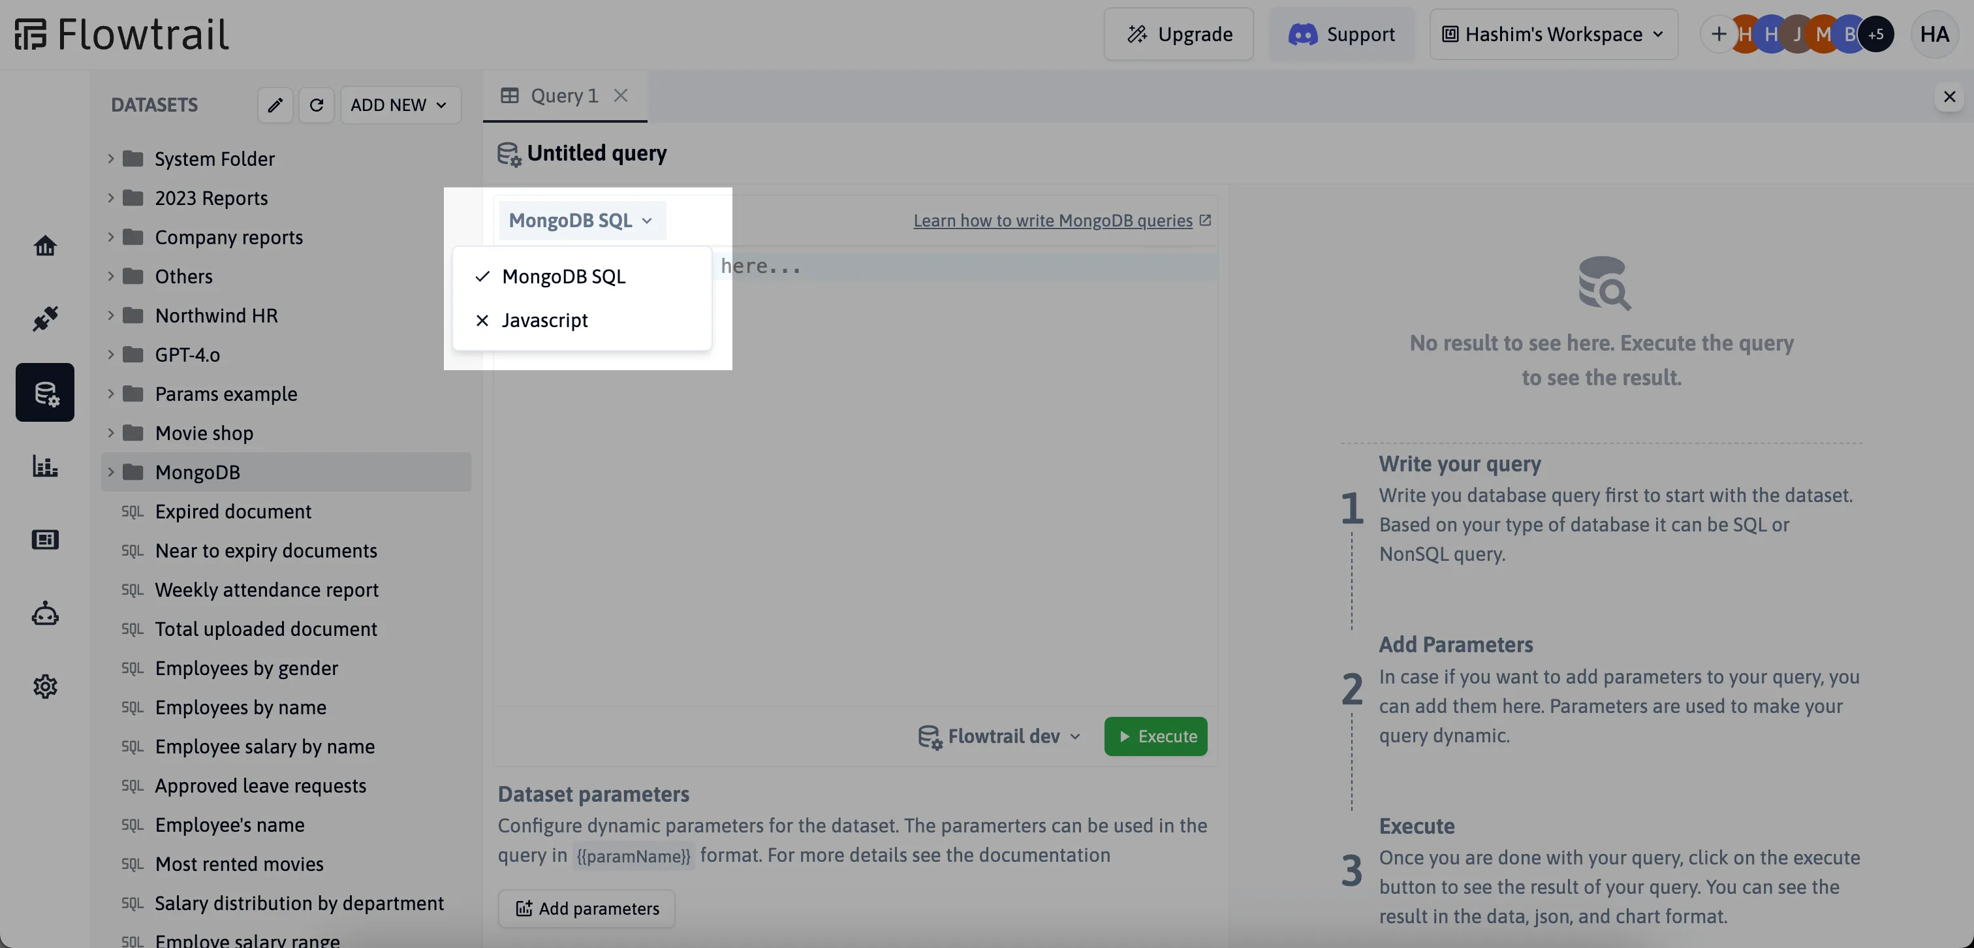Expand the Northwind HR folder chevron
This screenshot has width=1974, height=948.
(110, 315)
